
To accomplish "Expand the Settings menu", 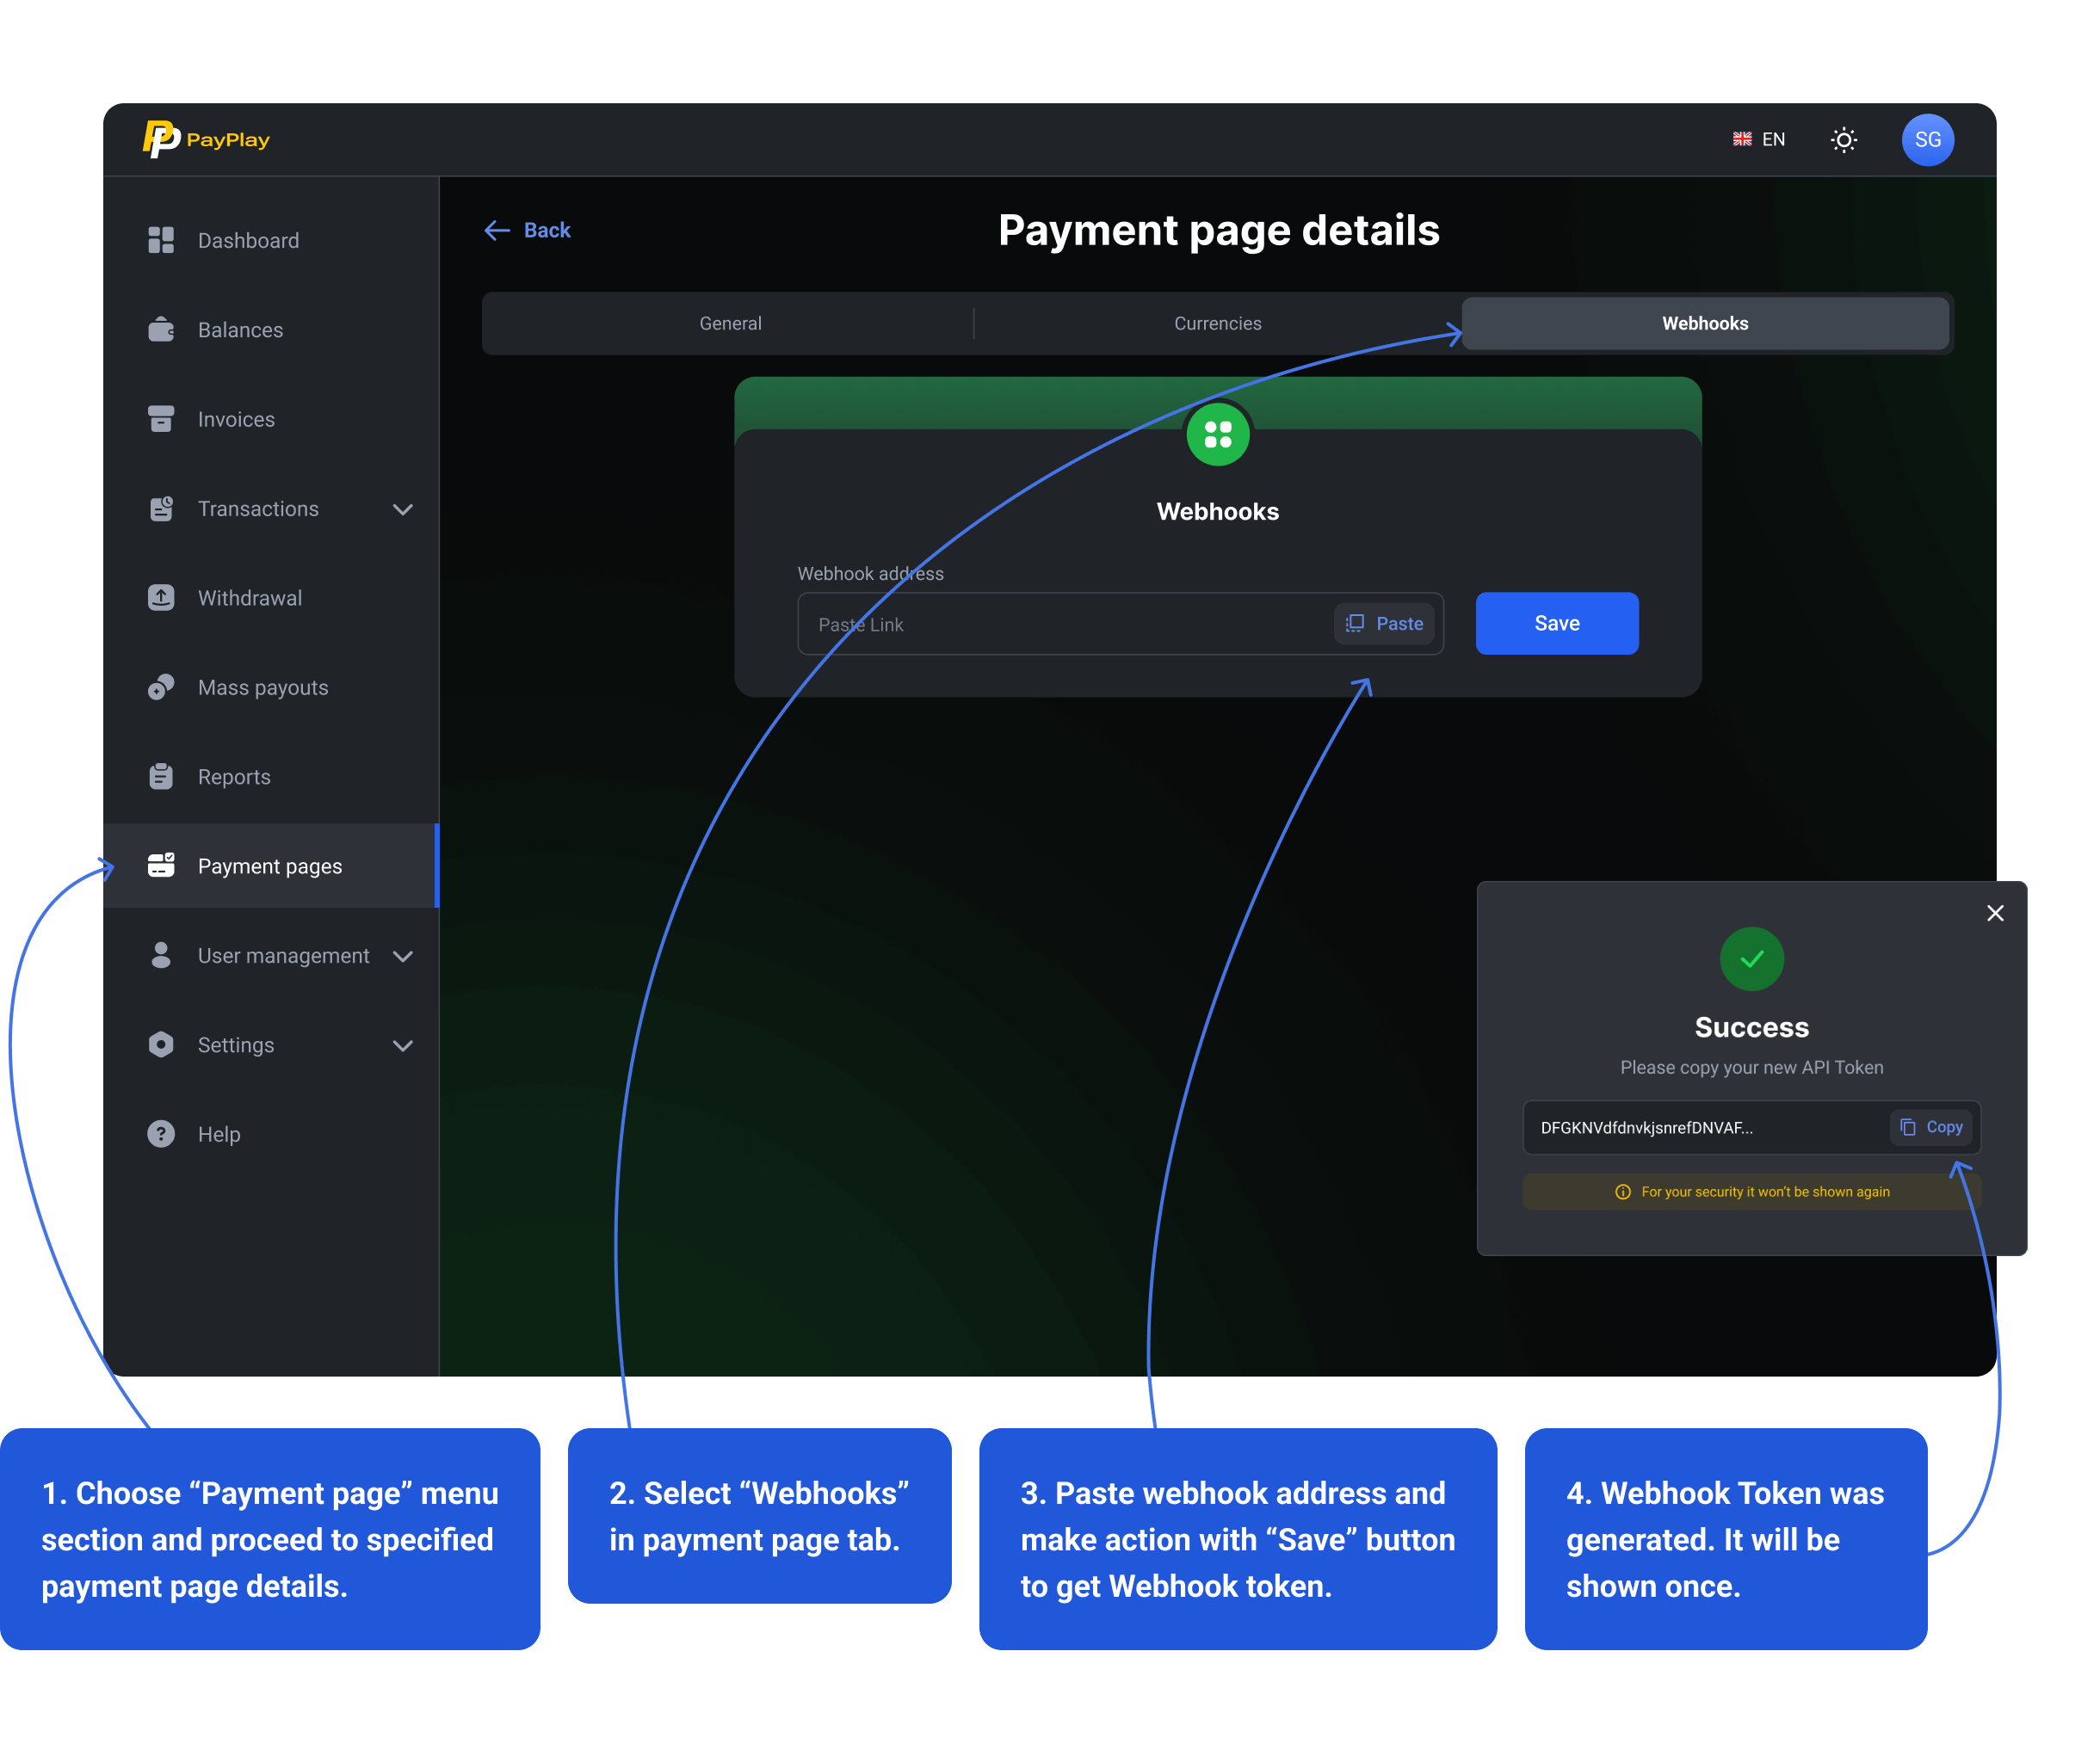I will click(404, 1044).
